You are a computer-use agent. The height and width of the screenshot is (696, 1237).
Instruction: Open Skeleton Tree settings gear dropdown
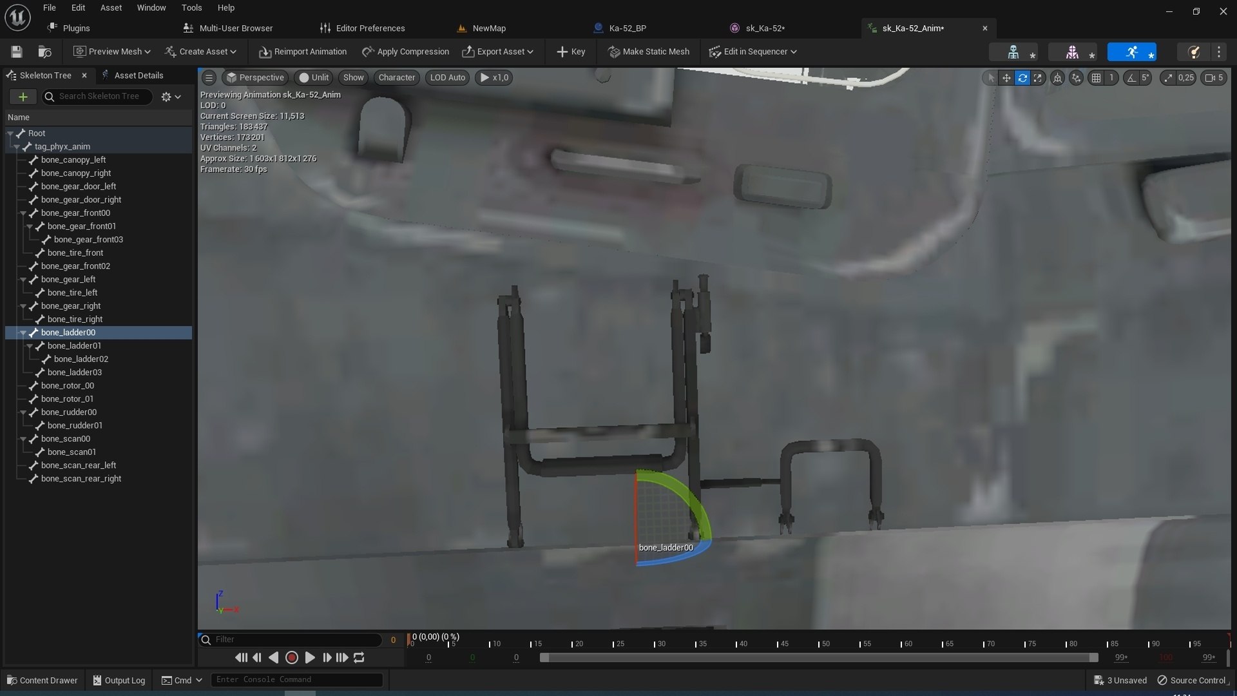pos(171,97)
